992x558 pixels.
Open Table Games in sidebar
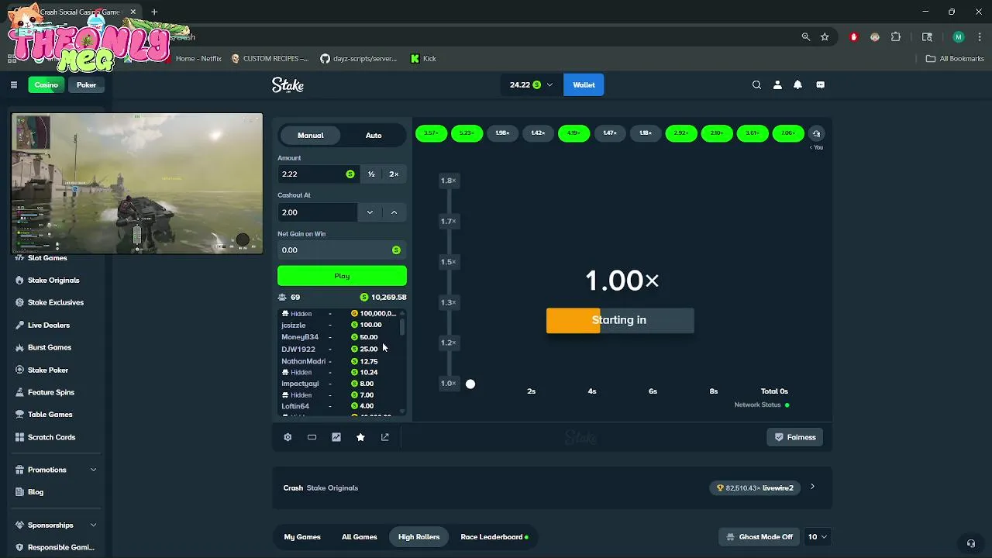[50, 415]
